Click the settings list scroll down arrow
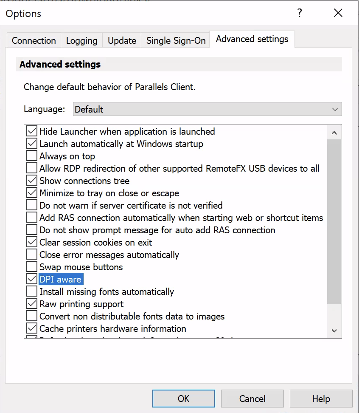Screen dimensions: 359x413 334,331
